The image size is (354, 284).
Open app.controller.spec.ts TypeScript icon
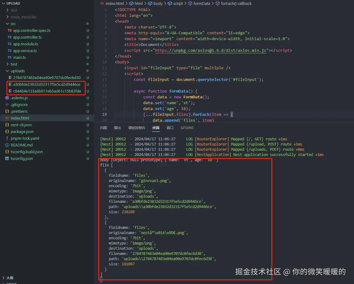click(x=10, y=30)
